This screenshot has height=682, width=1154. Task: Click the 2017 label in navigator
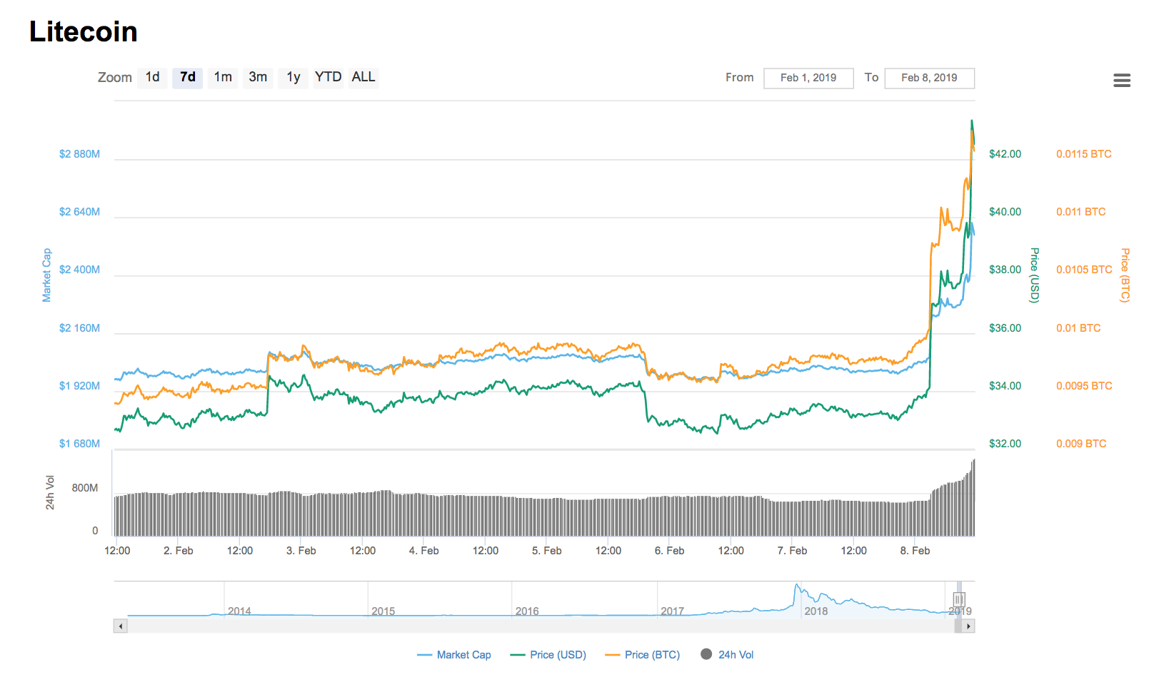[x=672, y=611]
